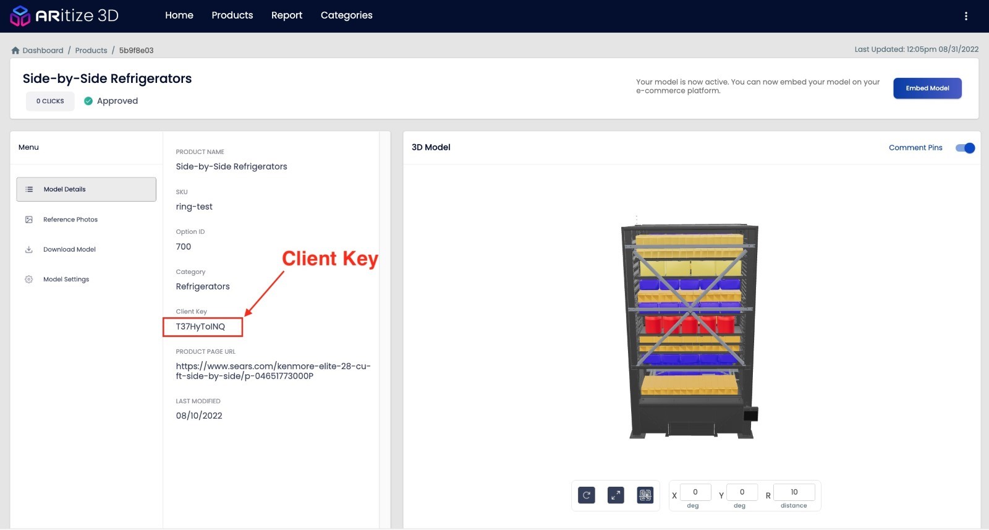Image resolution: width=989 pixels, height=530 pixels.
Task: Open the Categories nav item
Action: 347,15
